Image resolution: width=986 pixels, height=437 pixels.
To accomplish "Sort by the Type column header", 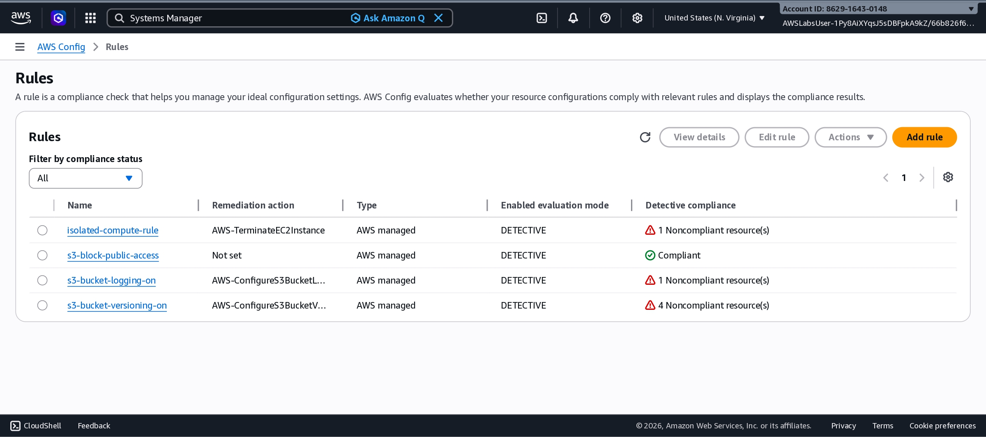I will [x=366, y=205].
